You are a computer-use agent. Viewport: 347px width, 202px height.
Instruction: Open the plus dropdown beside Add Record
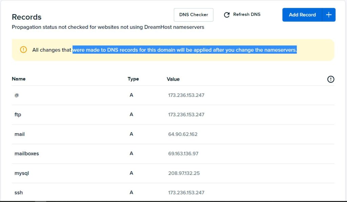click(x=329, y=15)
